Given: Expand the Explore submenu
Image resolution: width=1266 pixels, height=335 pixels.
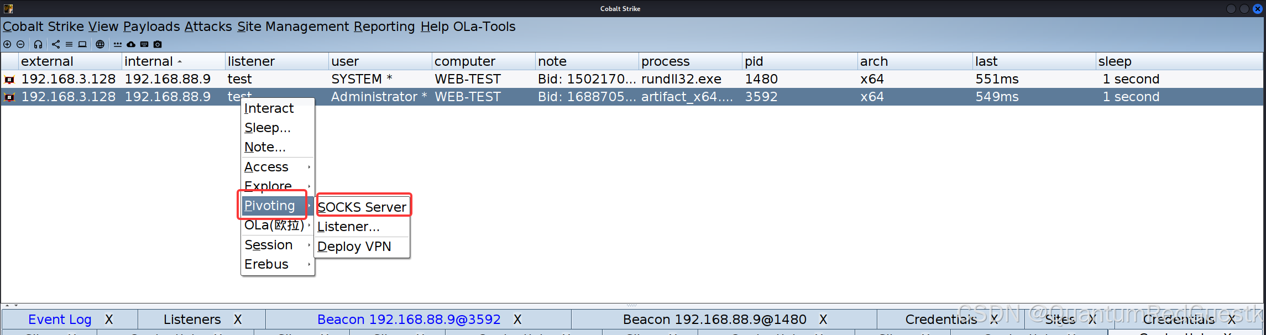Looking at the screenshot, I should (x=278, y=186).
